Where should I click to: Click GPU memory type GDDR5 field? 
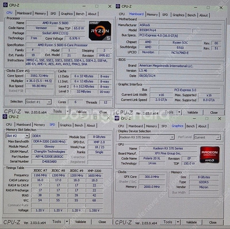(204, 182)
